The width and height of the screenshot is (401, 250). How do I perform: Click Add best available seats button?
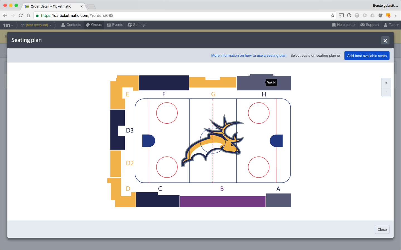click(x=367, y=56)
